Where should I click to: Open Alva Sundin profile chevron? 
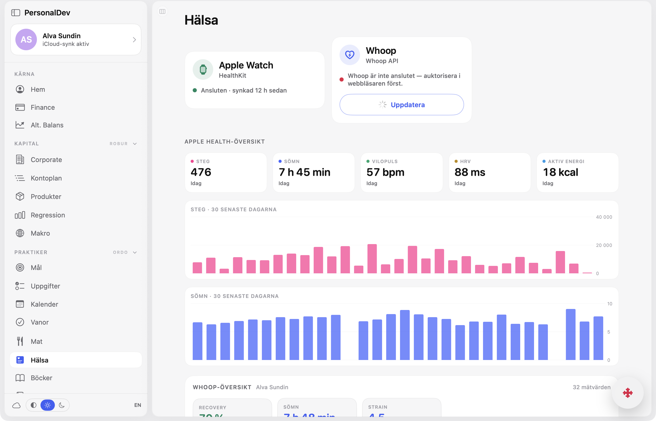(134, 40)
